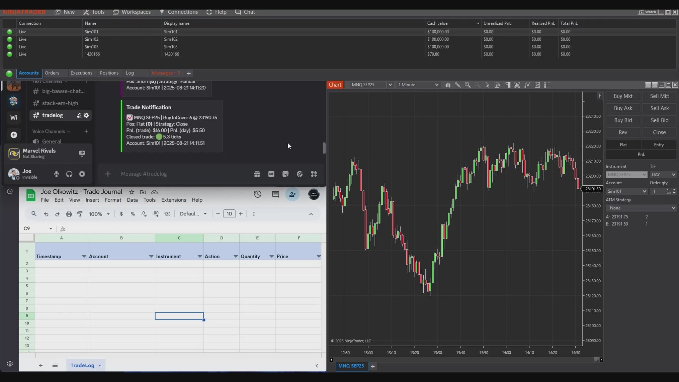679x382 pixels.
Task: Open the TIF DAY dropdown
Action: tap(663, 175)
